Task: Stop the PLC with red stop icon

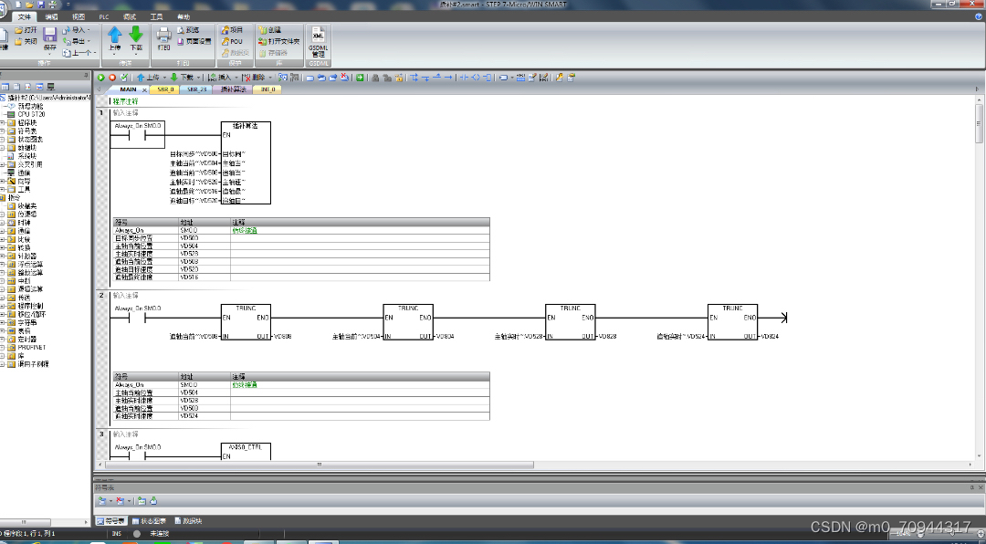Action: [112, 78]
